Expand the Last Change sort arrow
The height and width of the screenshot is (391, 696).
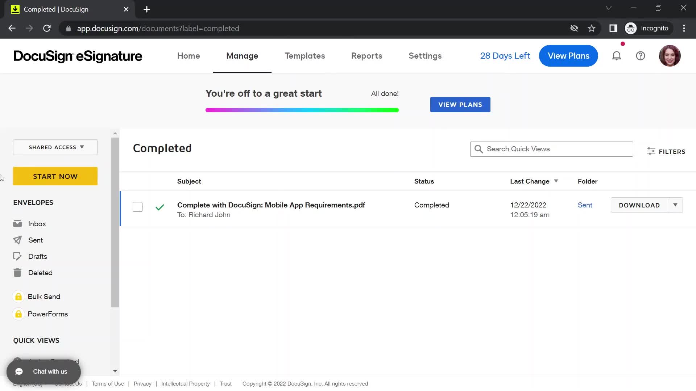(x=556, y=180)
